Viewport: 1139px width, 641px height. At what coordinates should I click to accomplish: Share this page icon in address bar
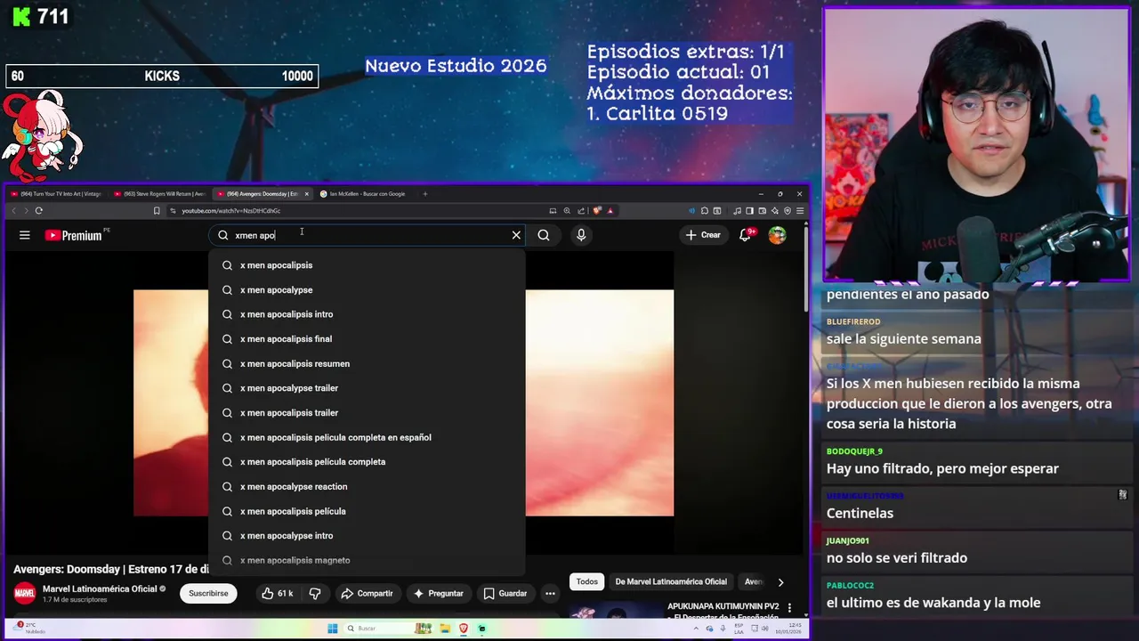[581, 211]
